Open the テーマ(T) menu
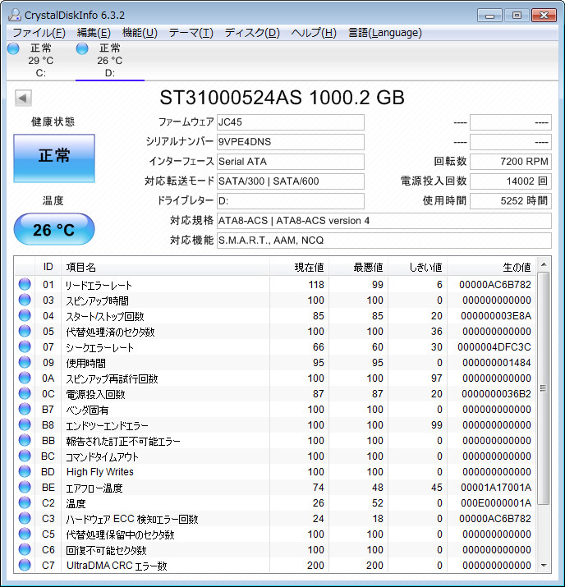565x587 pixels. [x=191, y=33]
